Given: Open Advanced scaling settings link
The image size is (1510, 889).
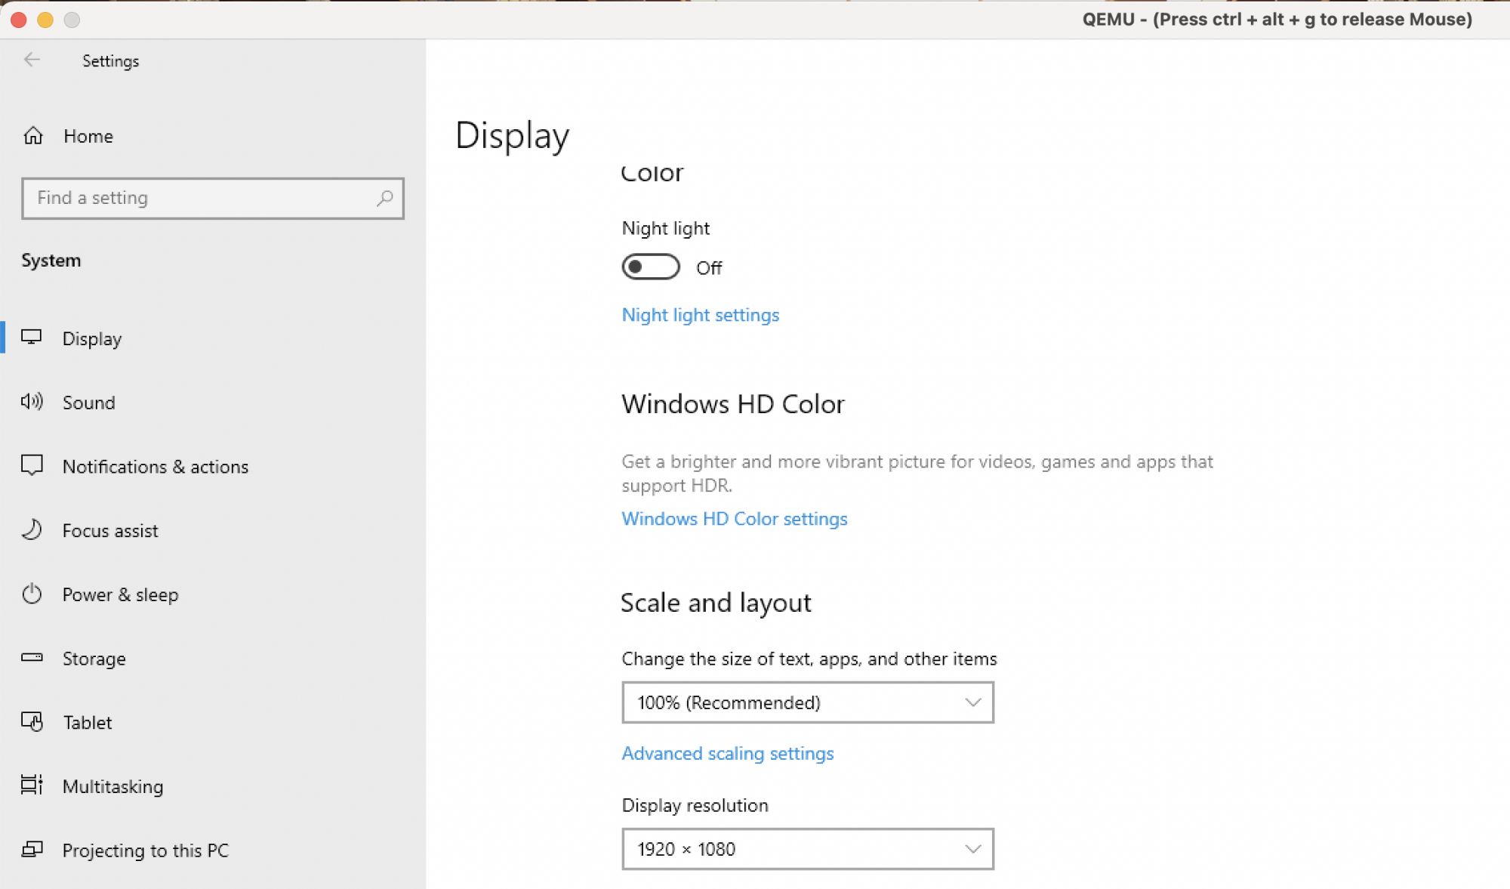Looking at the screenshot, I should pos(727,754).
